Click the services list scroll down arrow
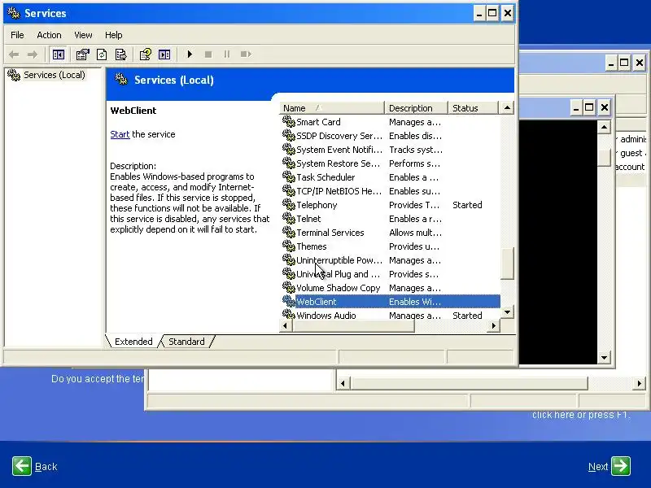The height and width of the screenshot is (488, 651). click(x=507, y=312)
